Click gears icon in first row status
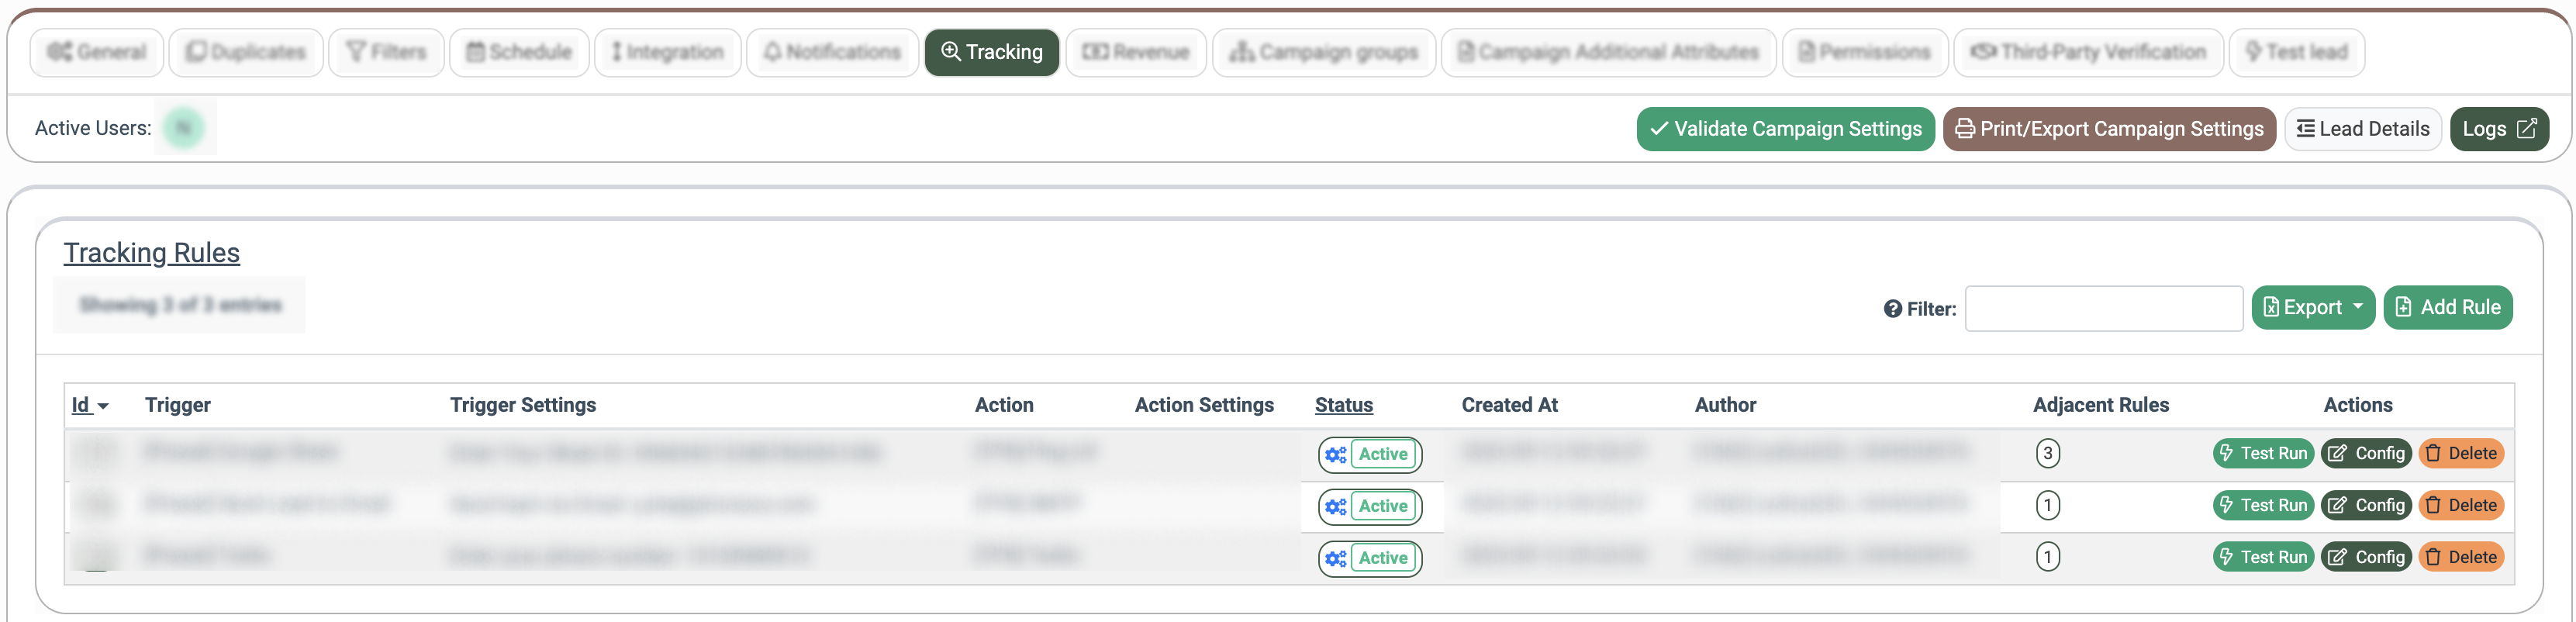This screenshot has height=622, width=2576. (1335, 455)
